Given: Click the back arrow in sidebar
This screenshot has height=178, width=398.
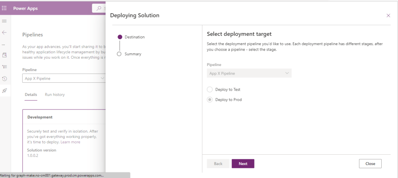Looking at the screenshot, I should (x=5, y=32).
